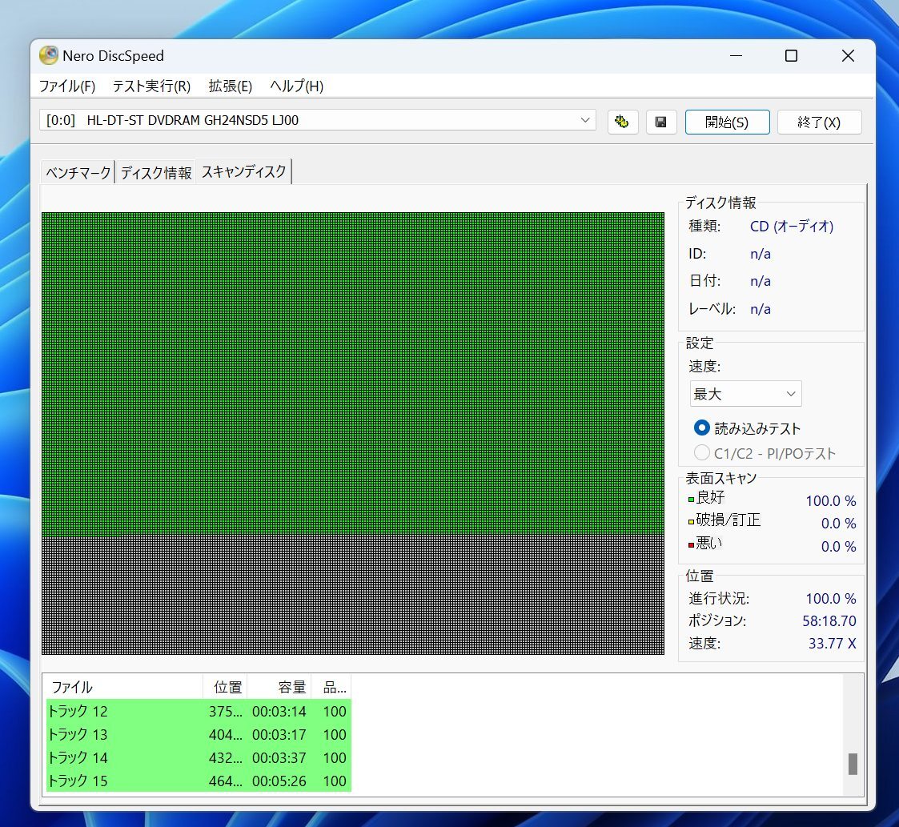Open the テスト実行(R) menu
The image size is (899, 827).
(x=151, y=86)
